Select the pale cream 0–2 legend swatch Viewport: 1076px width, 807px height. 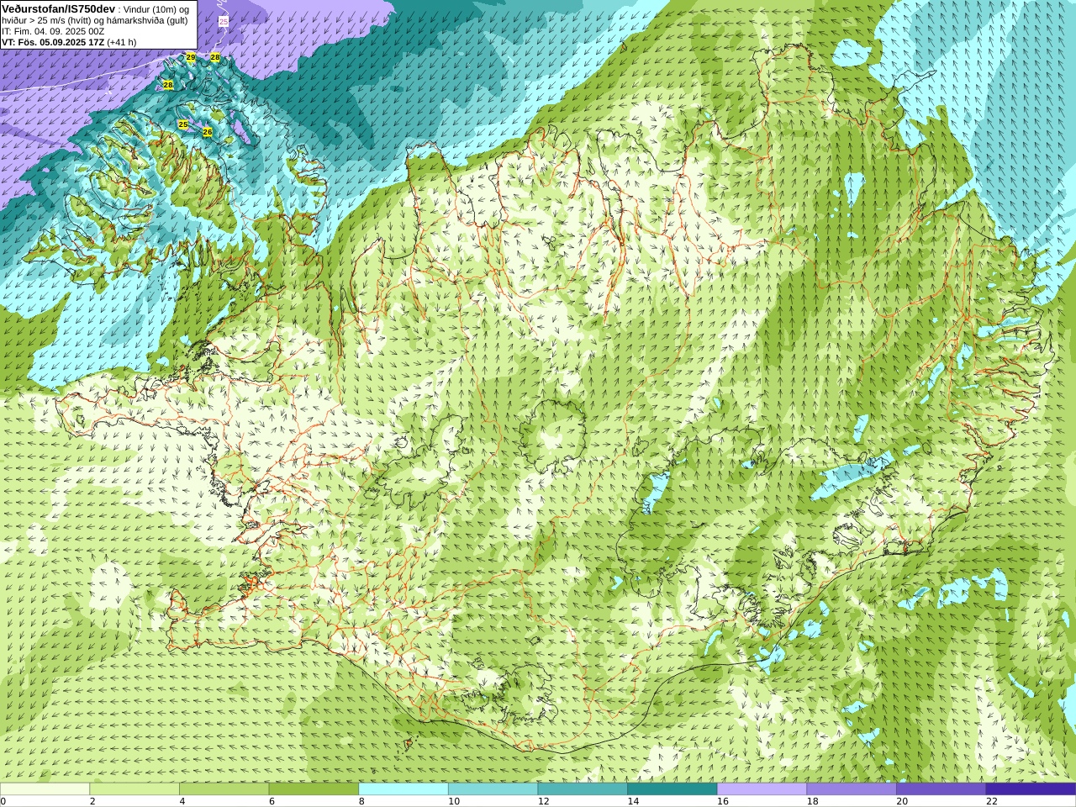point(45,789)
